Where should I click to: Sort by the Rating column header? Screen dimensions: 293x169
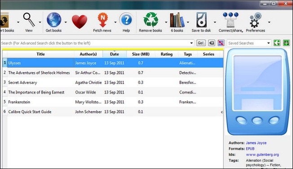[x=166, y=54]
